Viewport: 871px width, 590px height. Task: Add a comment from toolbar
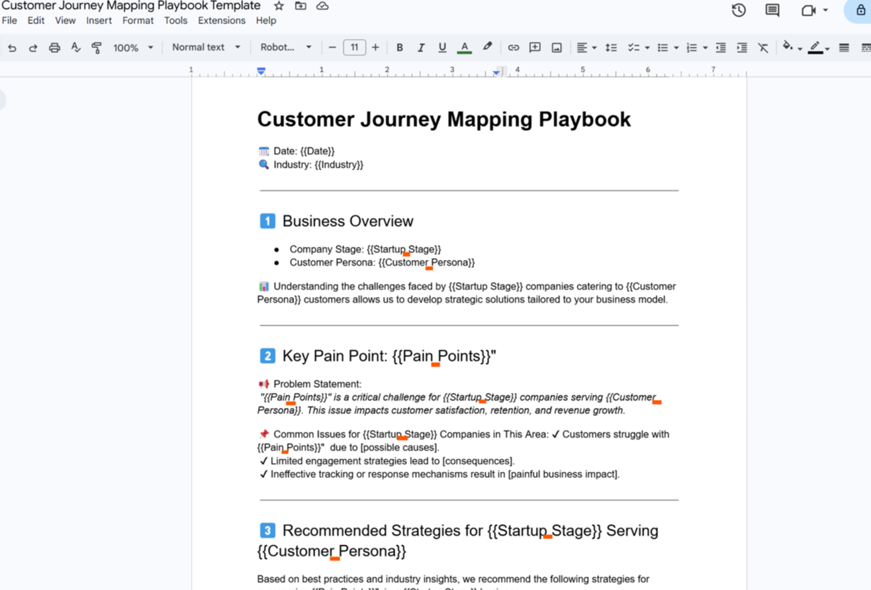[x=535, y=48]
